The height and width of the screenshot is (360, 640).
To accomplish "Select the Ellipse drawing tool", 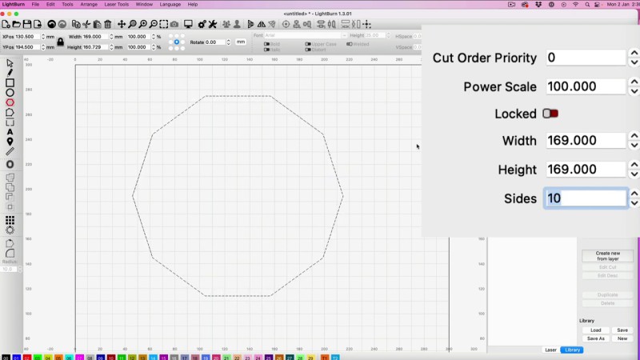I will pos(10,93).
